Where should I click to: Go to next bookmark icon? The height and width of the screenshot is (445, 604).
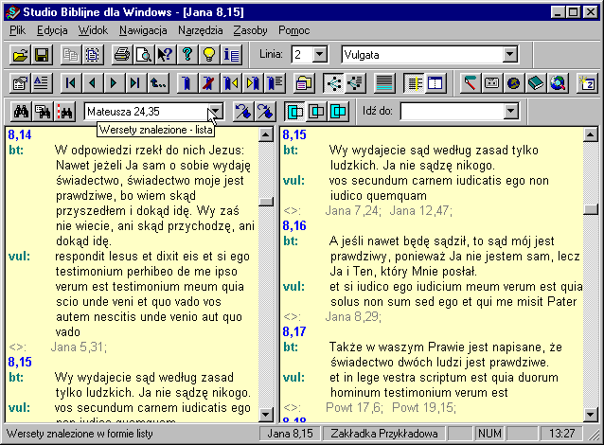click(253, 82)
